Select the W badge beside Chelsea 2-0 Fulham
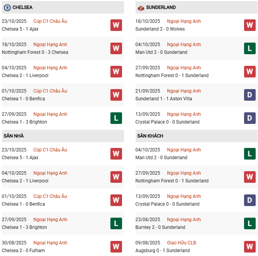 click(116, 247)
